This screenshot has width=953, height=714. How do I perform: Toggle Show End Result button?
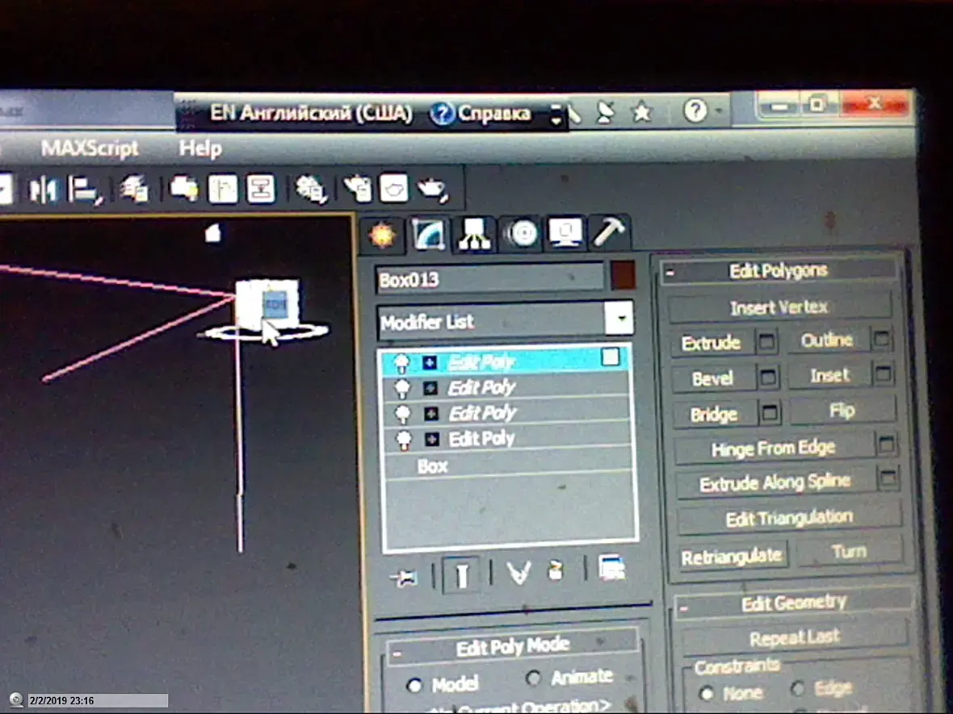click(x=461, y=574)
